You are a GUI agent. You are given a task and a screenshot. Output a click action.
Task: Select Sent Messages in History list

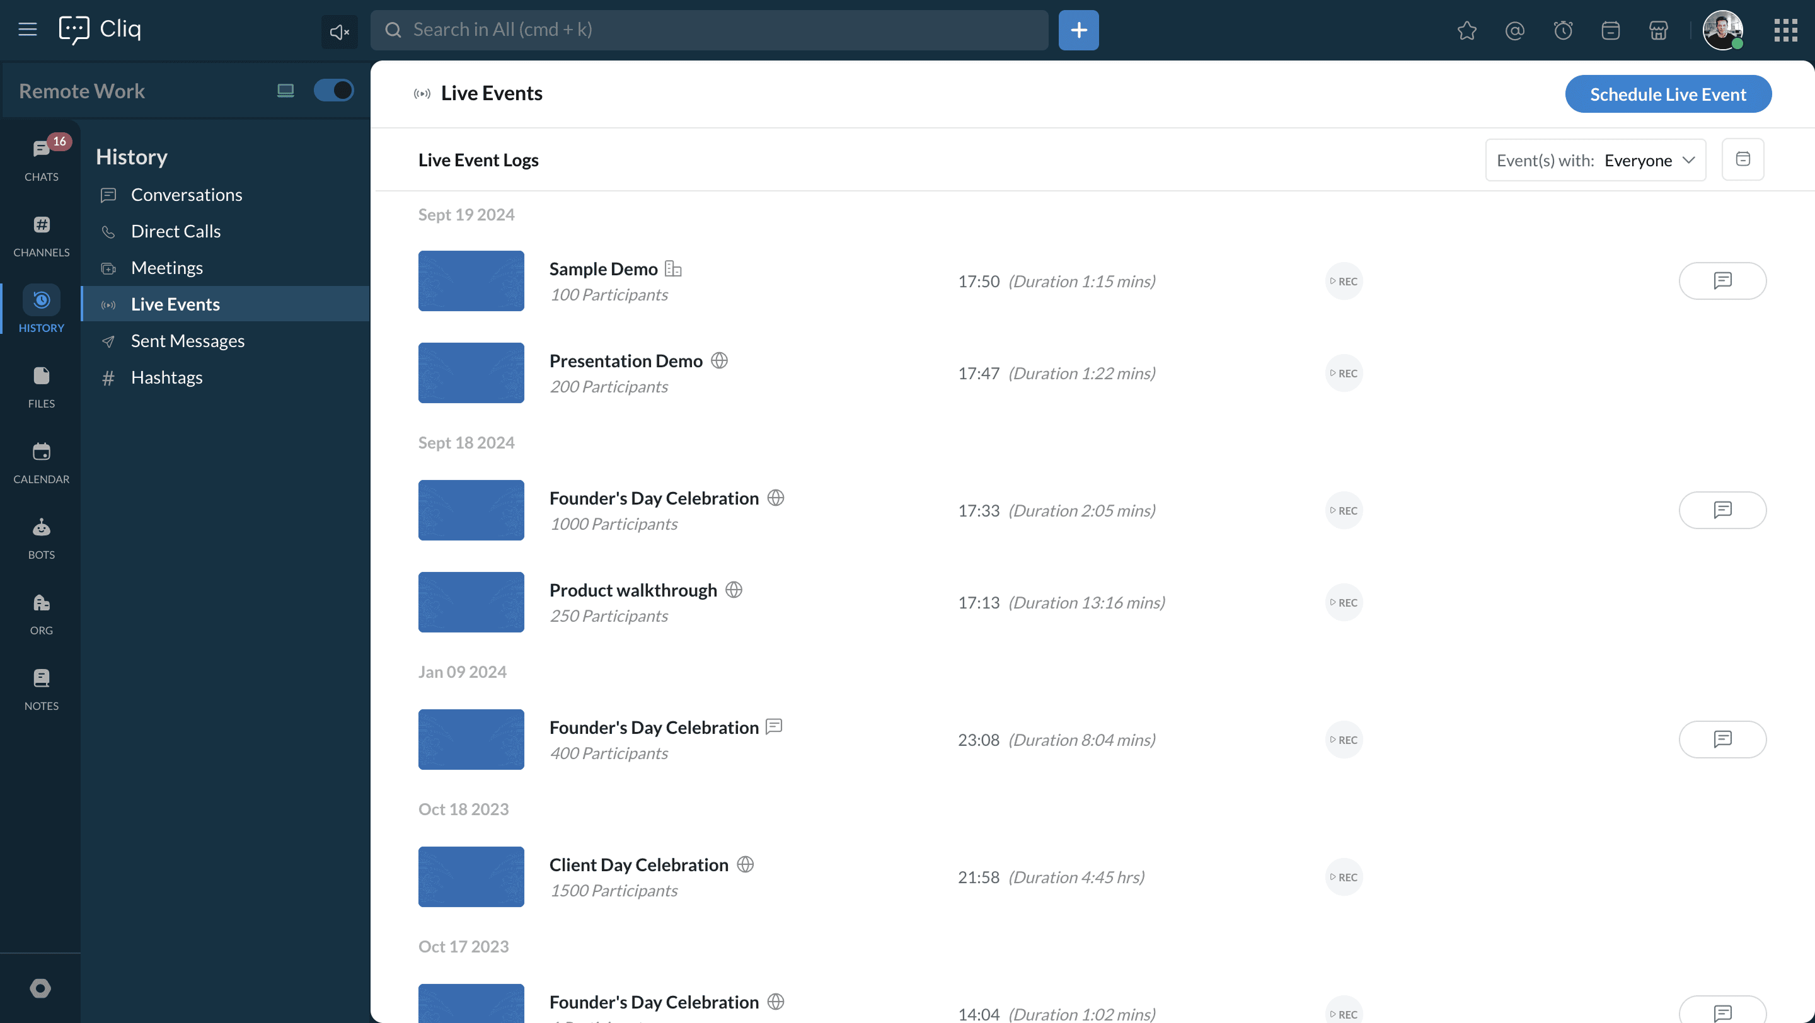(187, 341)
